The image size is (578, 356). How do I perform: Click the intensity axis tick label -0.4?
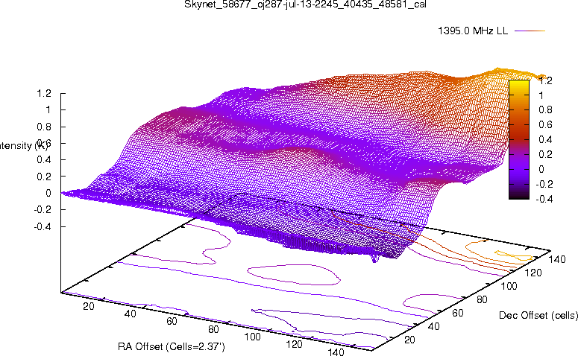(x=43, y=226)
